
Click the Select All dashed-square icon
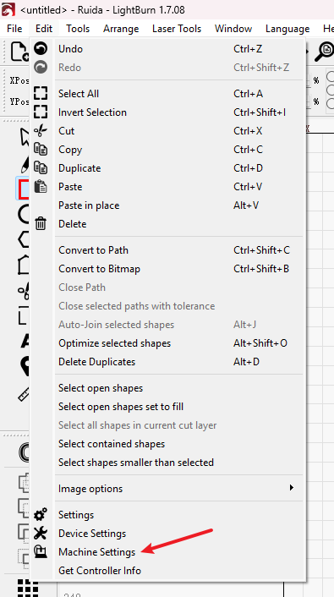coord(41,93)
